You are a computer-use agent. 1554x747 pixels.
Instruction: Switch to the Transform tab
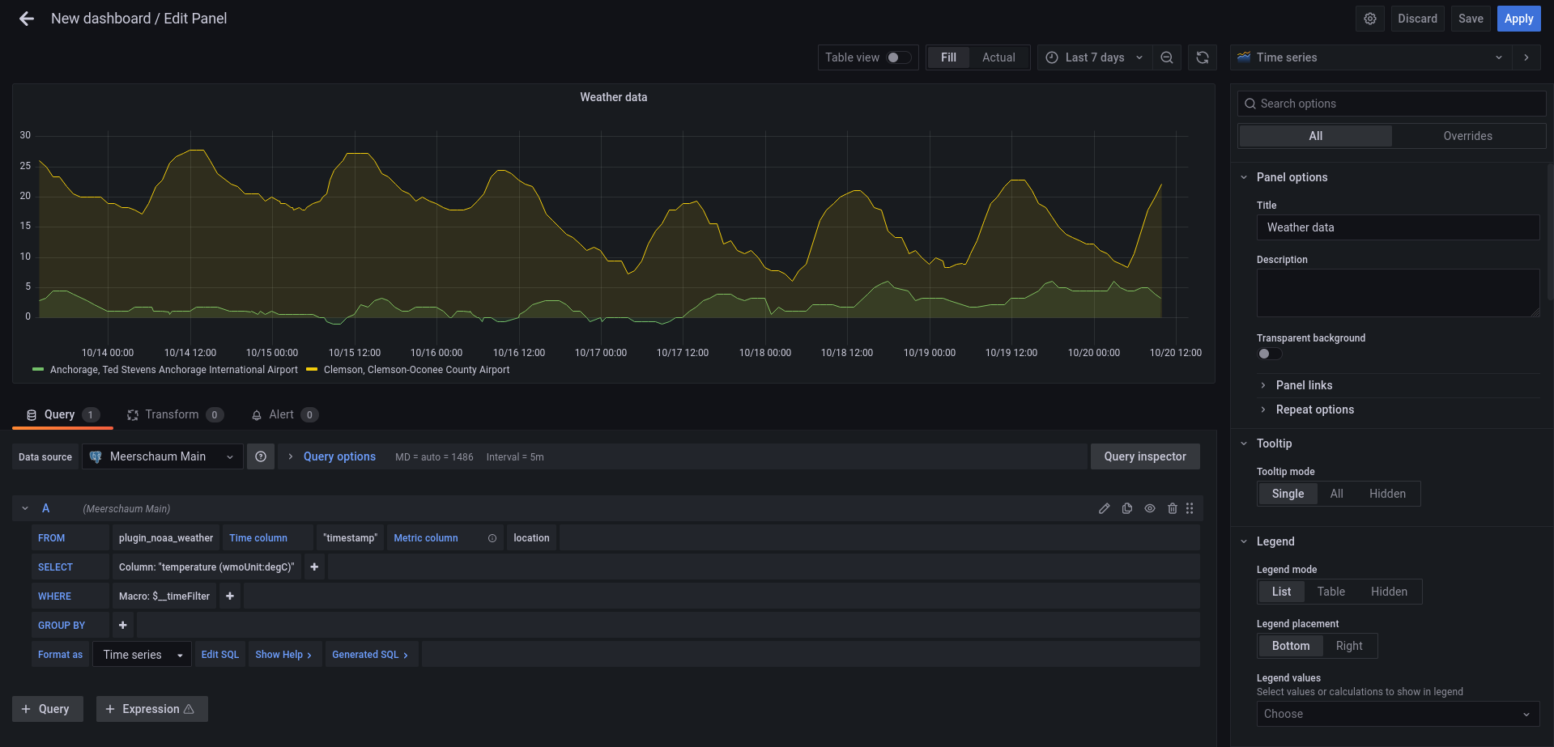(172, 414)
